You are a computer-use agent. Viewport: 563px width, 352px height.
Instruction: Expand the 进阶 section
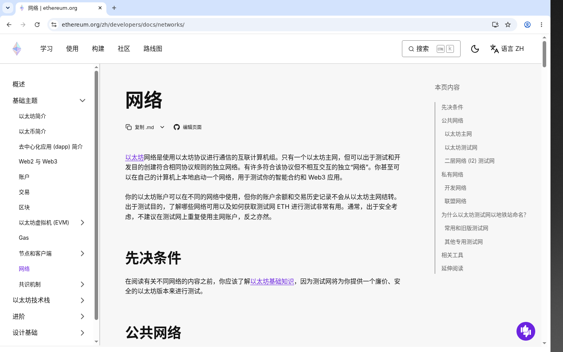82,316
